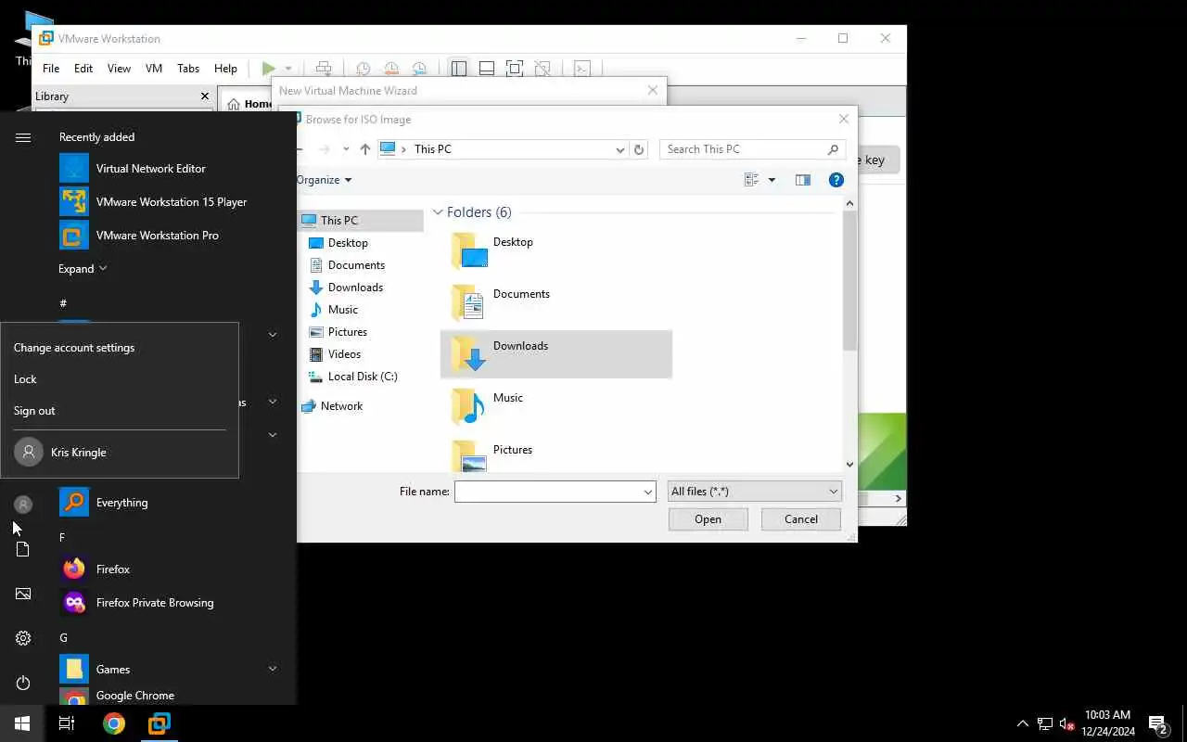The width and height of the screenshot is (1187, 742).
Task: Toggle the preview pane in browse dialog
Action: tap(803, 180)
